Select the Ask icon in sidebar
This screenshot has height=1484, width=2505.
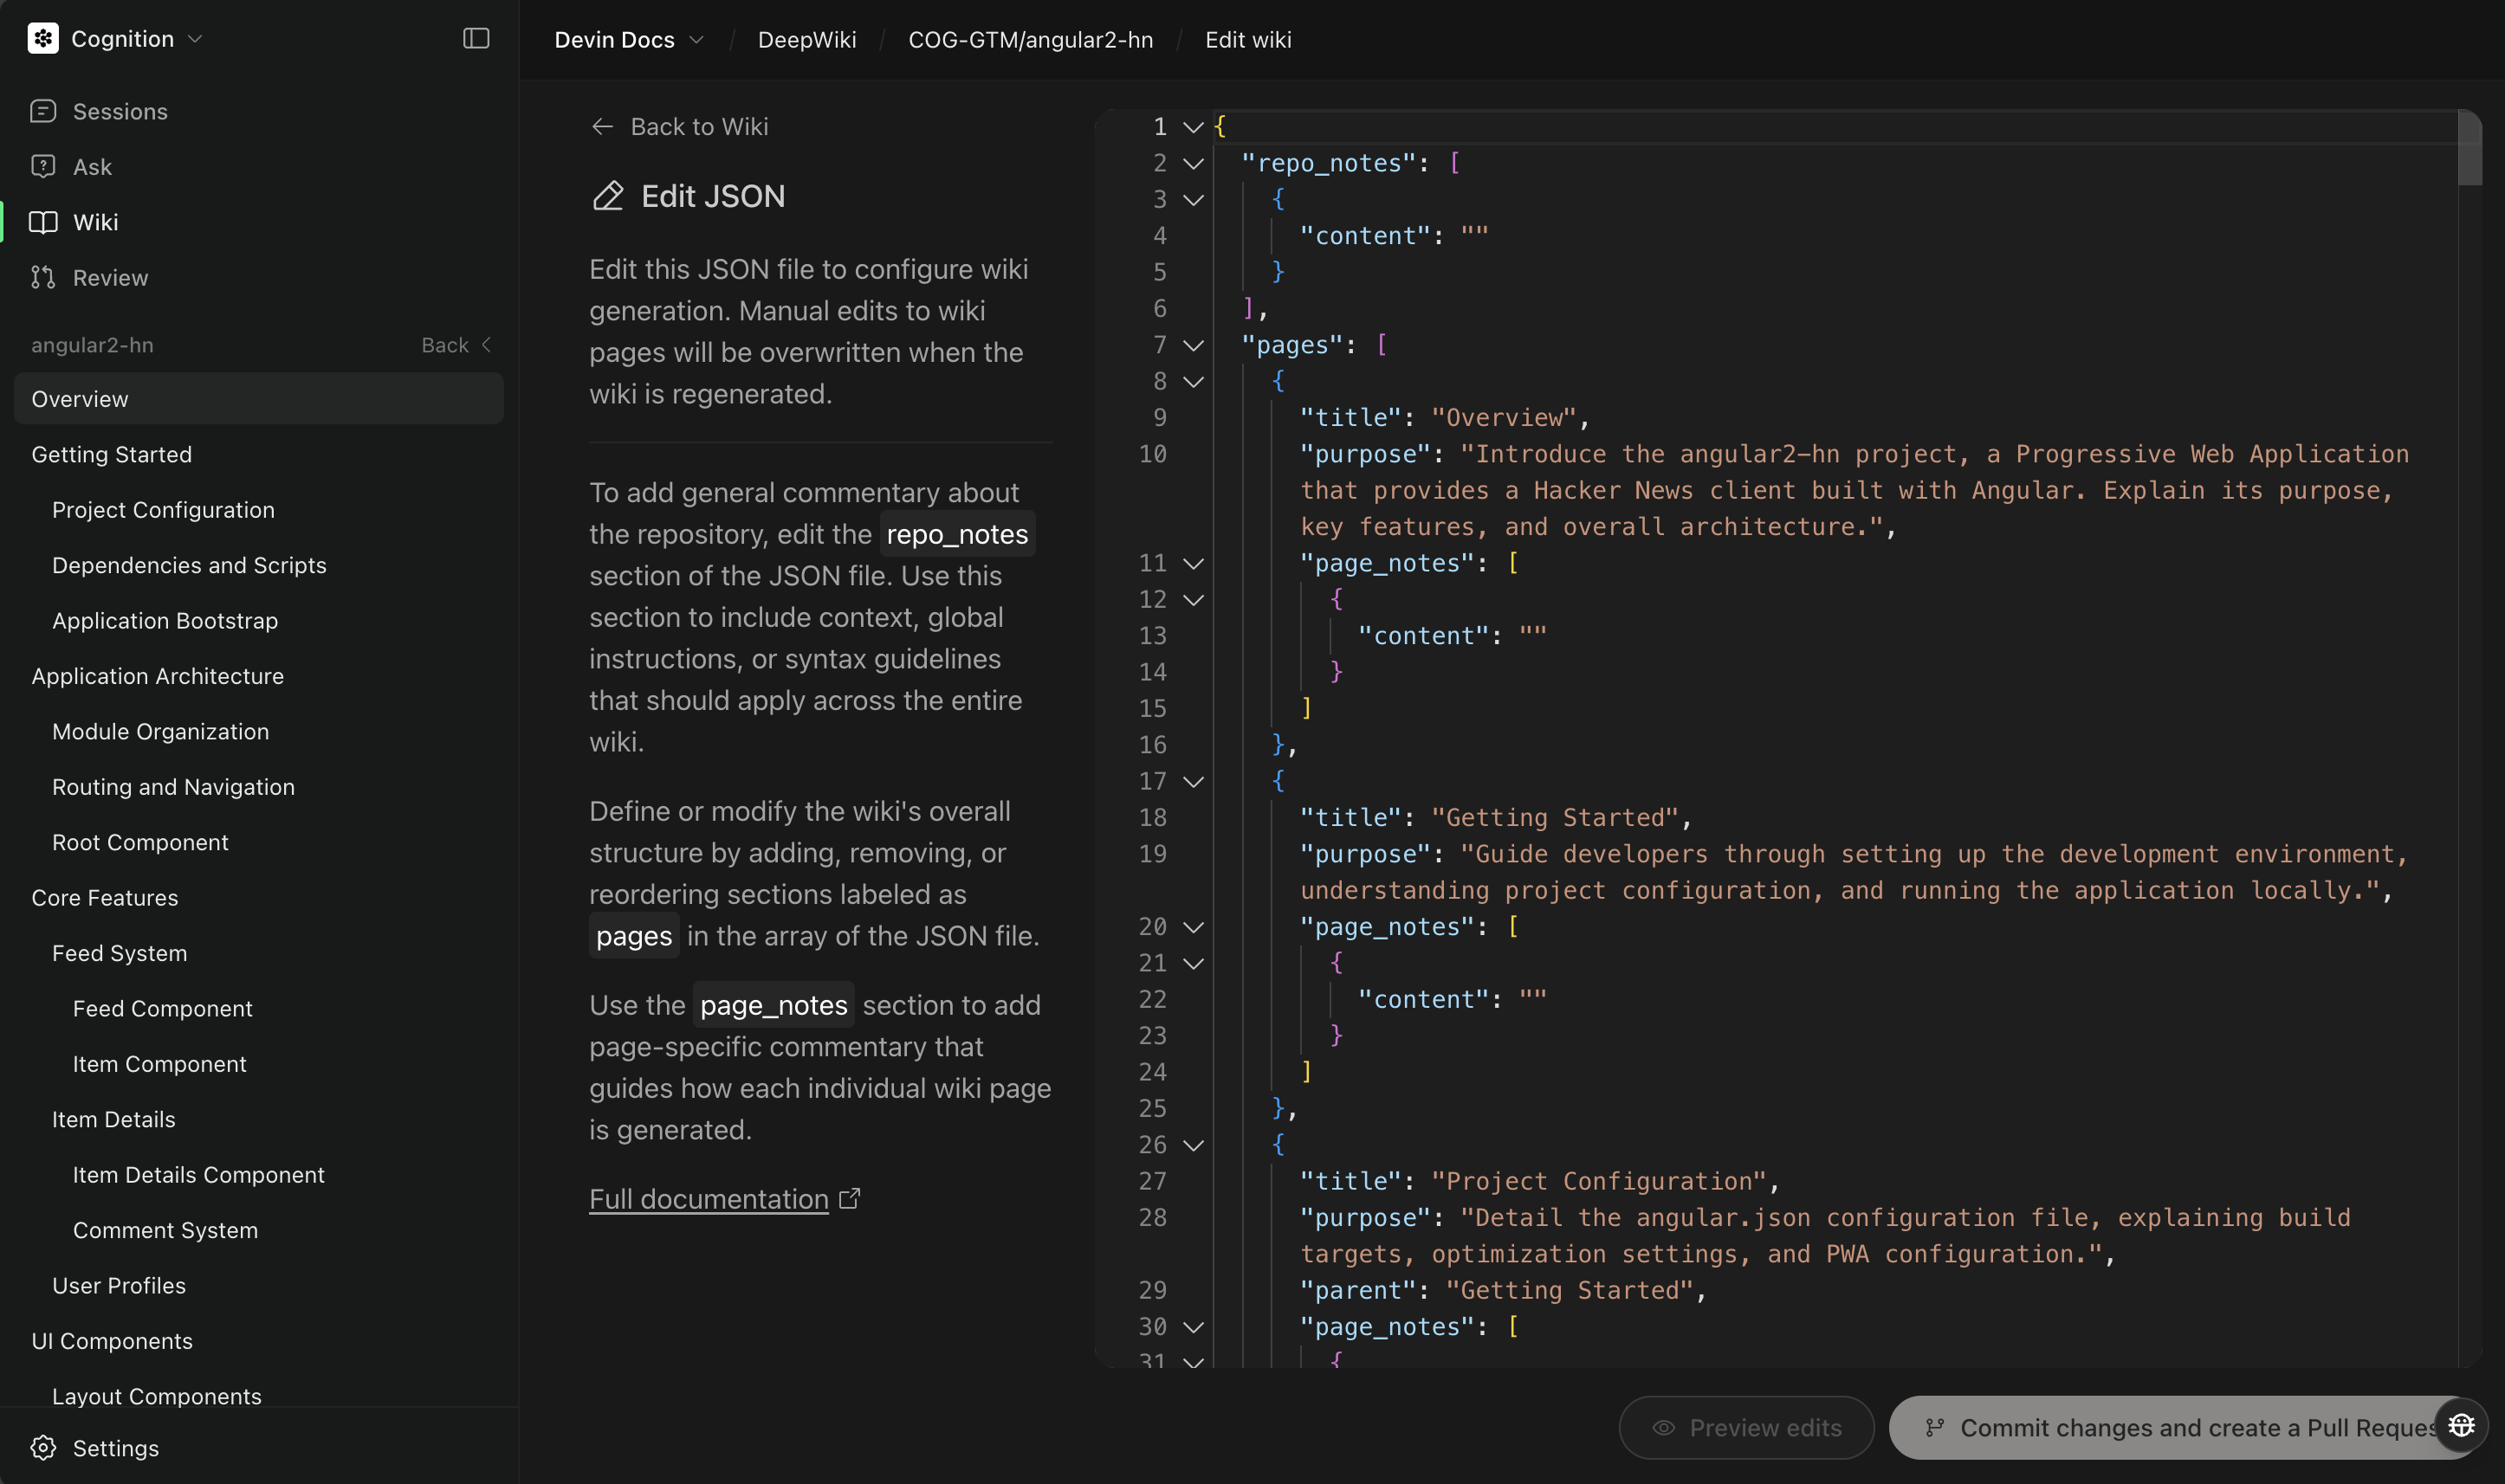(x=42, y=166)
